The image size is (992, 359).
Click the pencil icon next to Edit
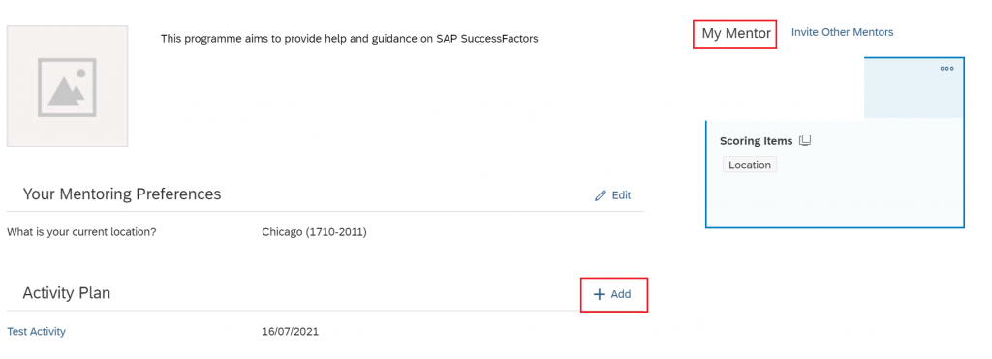click(601, 195)
